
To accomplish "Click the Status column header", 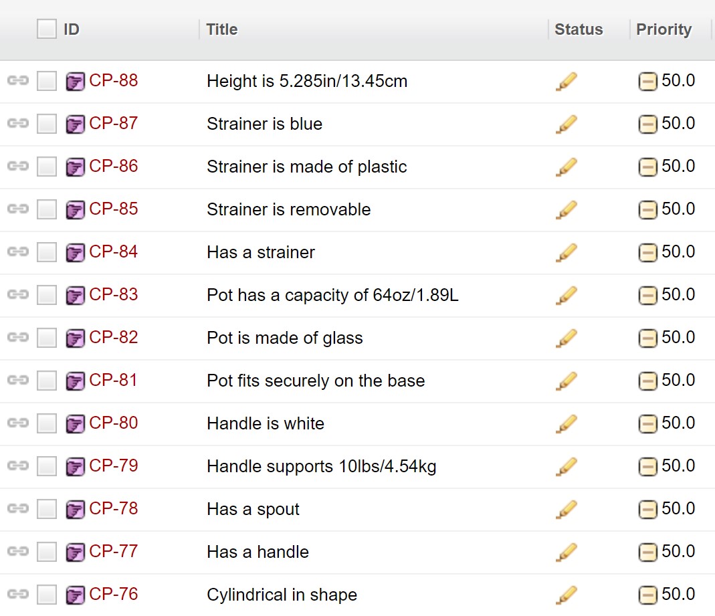I will click(x=579, y=29).
